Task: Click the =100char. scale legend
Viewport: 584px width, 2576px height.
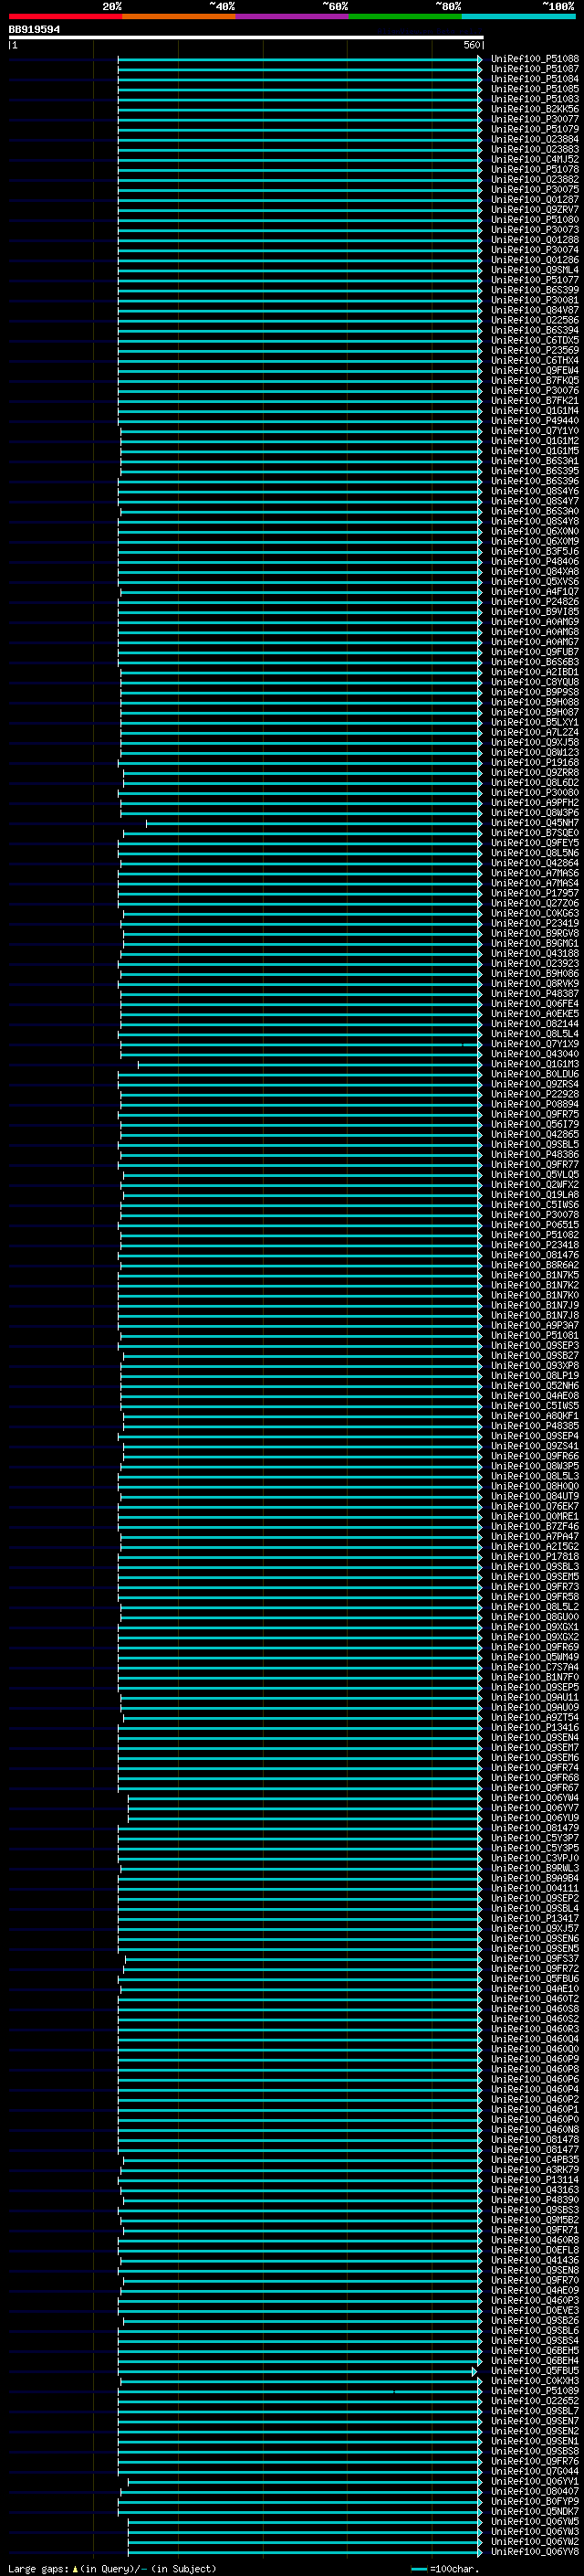Action: pos(445,2568)
